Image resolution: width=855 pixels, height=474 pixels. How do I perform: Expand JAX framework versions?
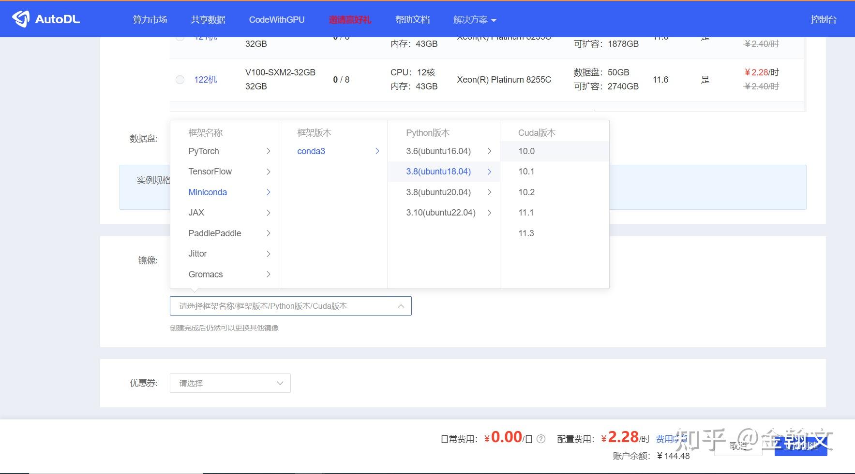(196, 213)
